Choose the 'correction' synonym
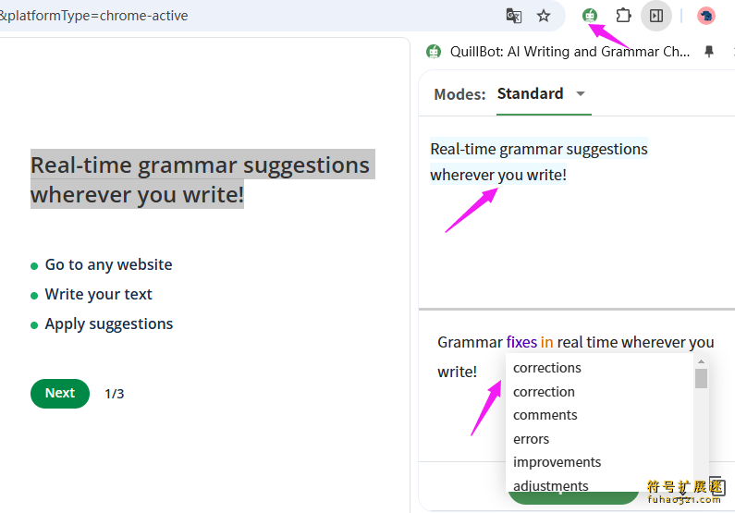Viewport: 735px width, 513px height. [x=544, y=392]
